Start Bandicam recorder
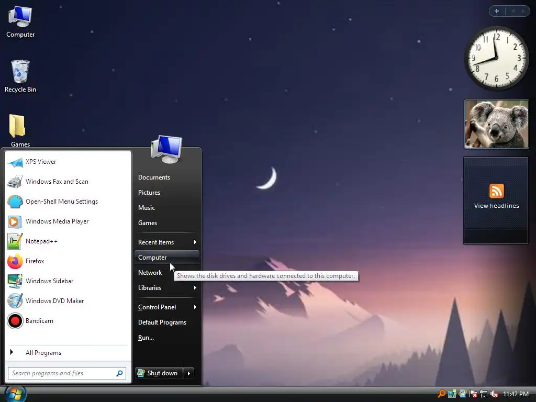536x402 pixels. tap(68, 321)
